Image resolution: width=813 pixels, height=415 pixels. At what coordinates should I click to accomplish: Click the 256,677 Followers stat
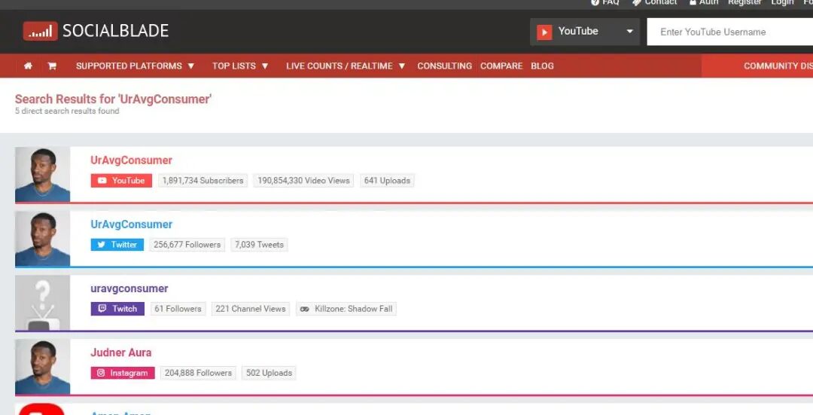tap(187, 245)
